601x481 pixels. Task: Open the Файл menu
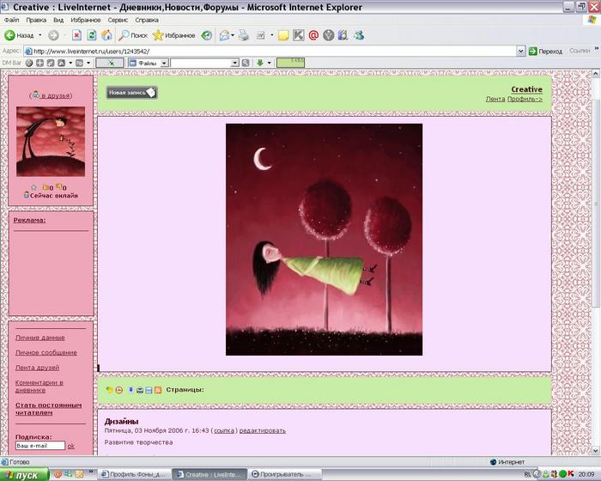(x=12, y=19)
